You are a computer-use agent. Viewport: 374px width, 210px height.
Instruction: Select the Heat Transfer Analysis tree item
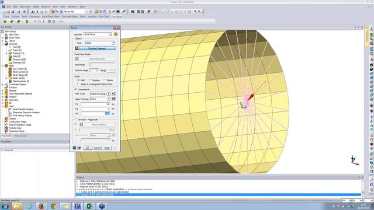pyautogui.click(x=23, y=109)
